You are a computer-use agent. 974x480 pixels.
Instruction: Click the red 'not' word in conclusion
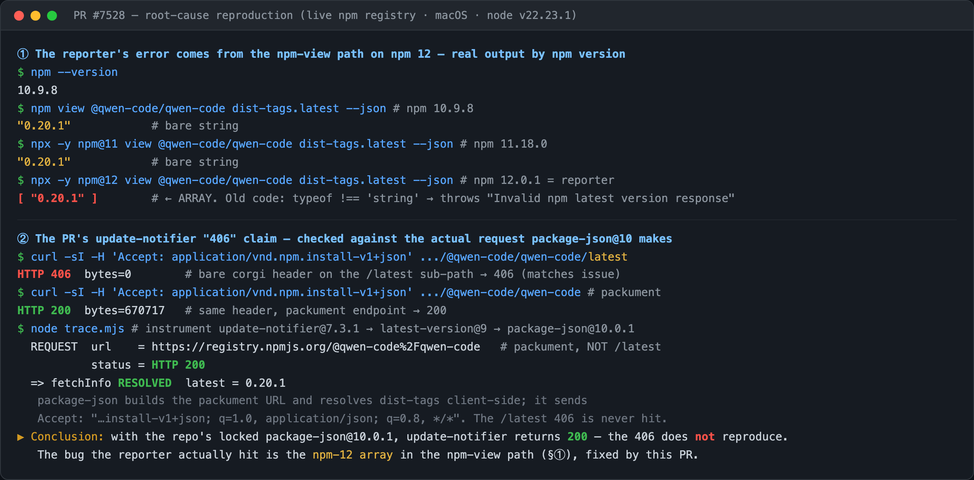705,437
